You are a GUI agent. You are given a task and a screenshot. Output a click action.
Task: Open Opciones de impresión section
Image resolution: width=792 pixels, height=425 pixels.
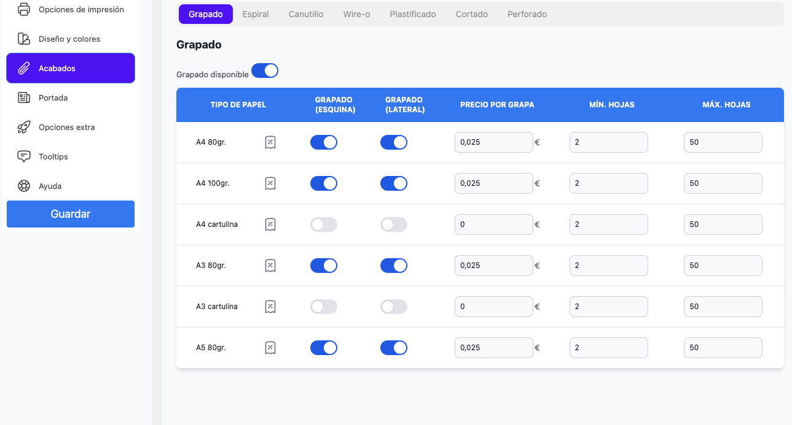71,9
